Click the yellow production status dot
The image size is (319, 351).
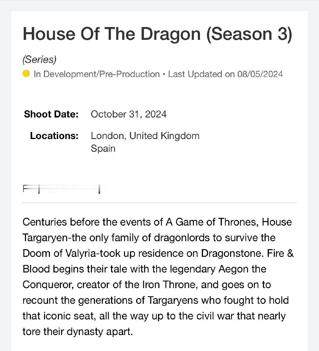point(26,74)
